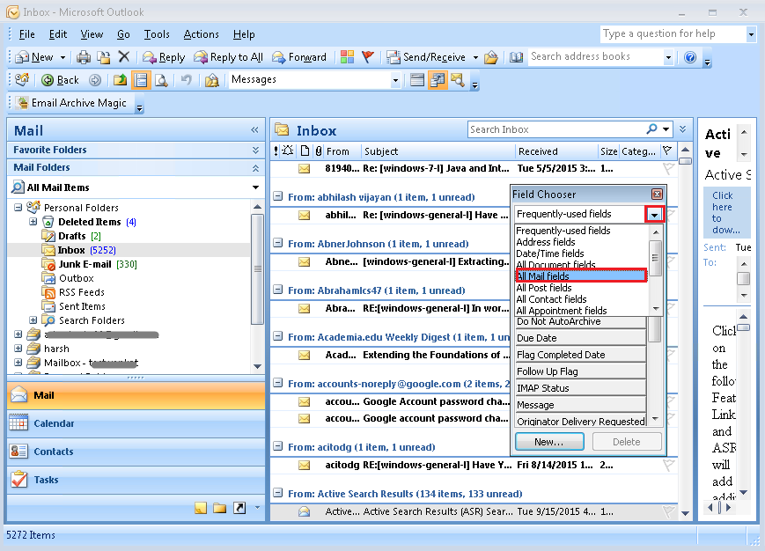
Task: Open the Edit menu
Action: [58, 34]
